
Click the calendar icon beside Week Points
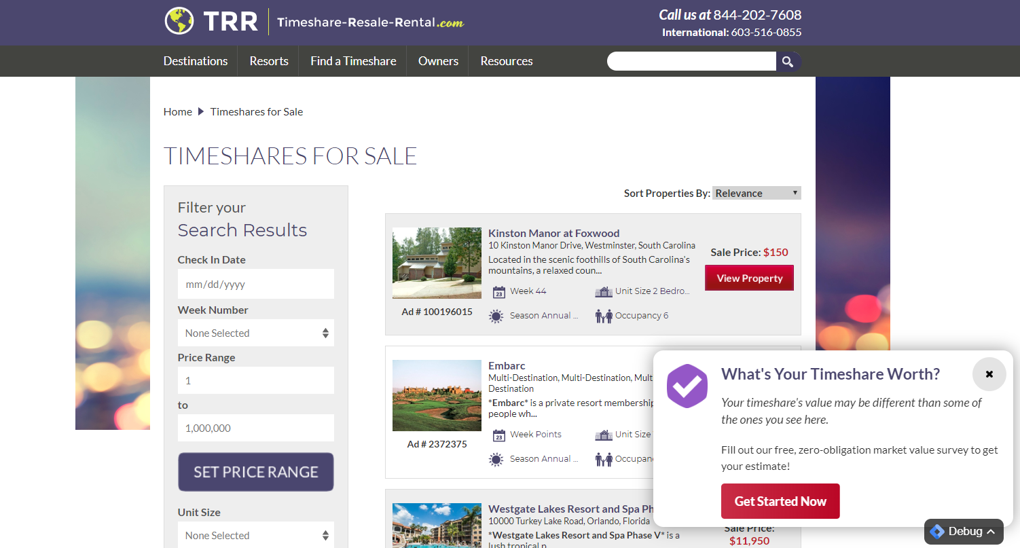pos(499,435)
